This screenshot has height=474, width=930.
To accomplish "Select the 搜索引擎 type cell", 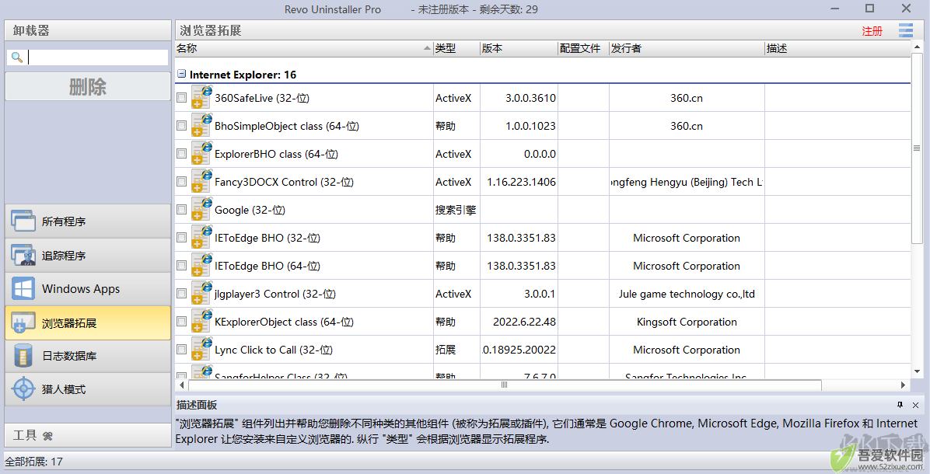I will click(x=456, y=210).
